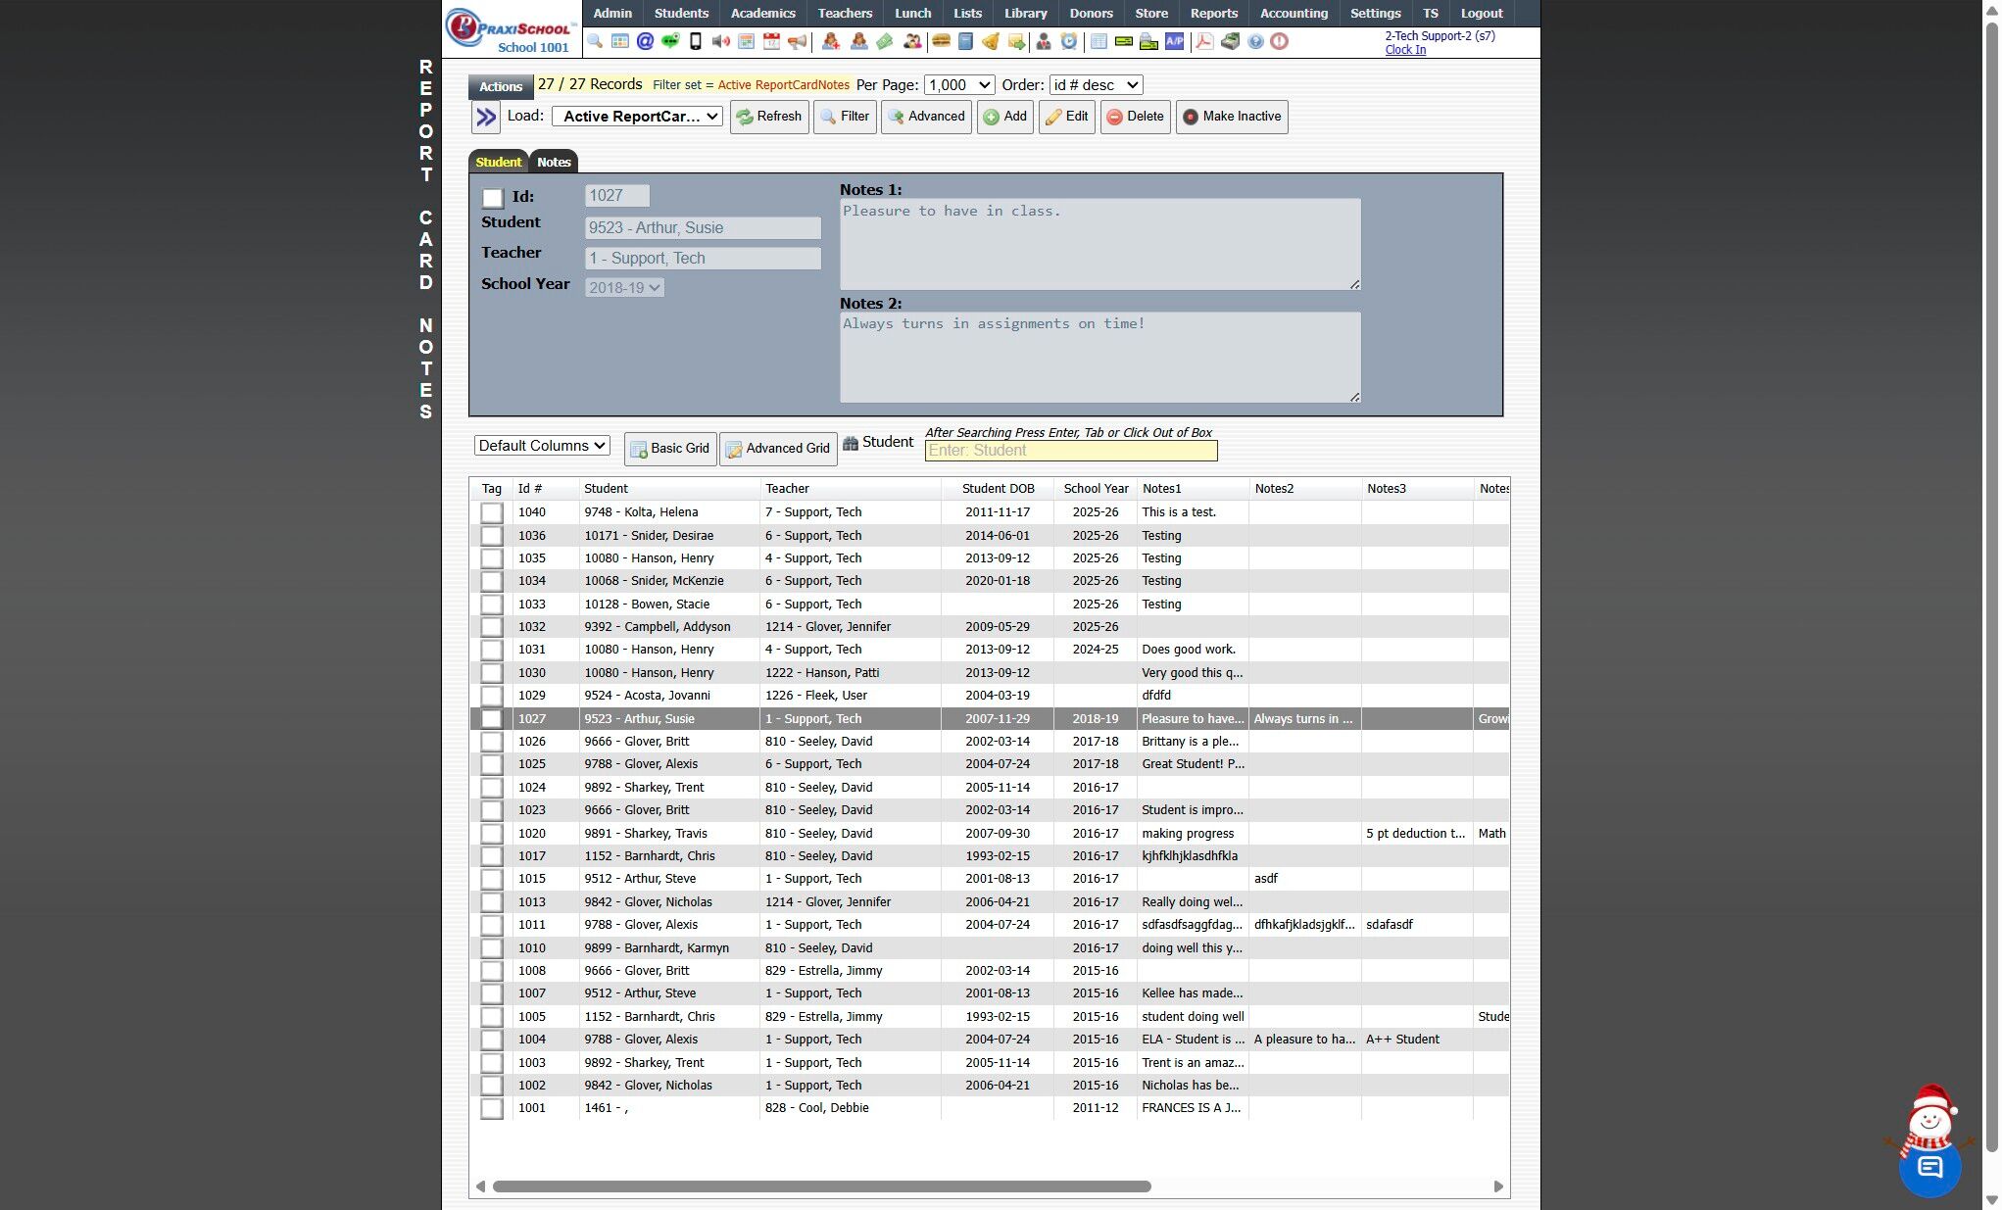Open the hamburger lunch icon
Image resolution: width=2002 pixels, height=1210 pixels.
tap(941, 41)
